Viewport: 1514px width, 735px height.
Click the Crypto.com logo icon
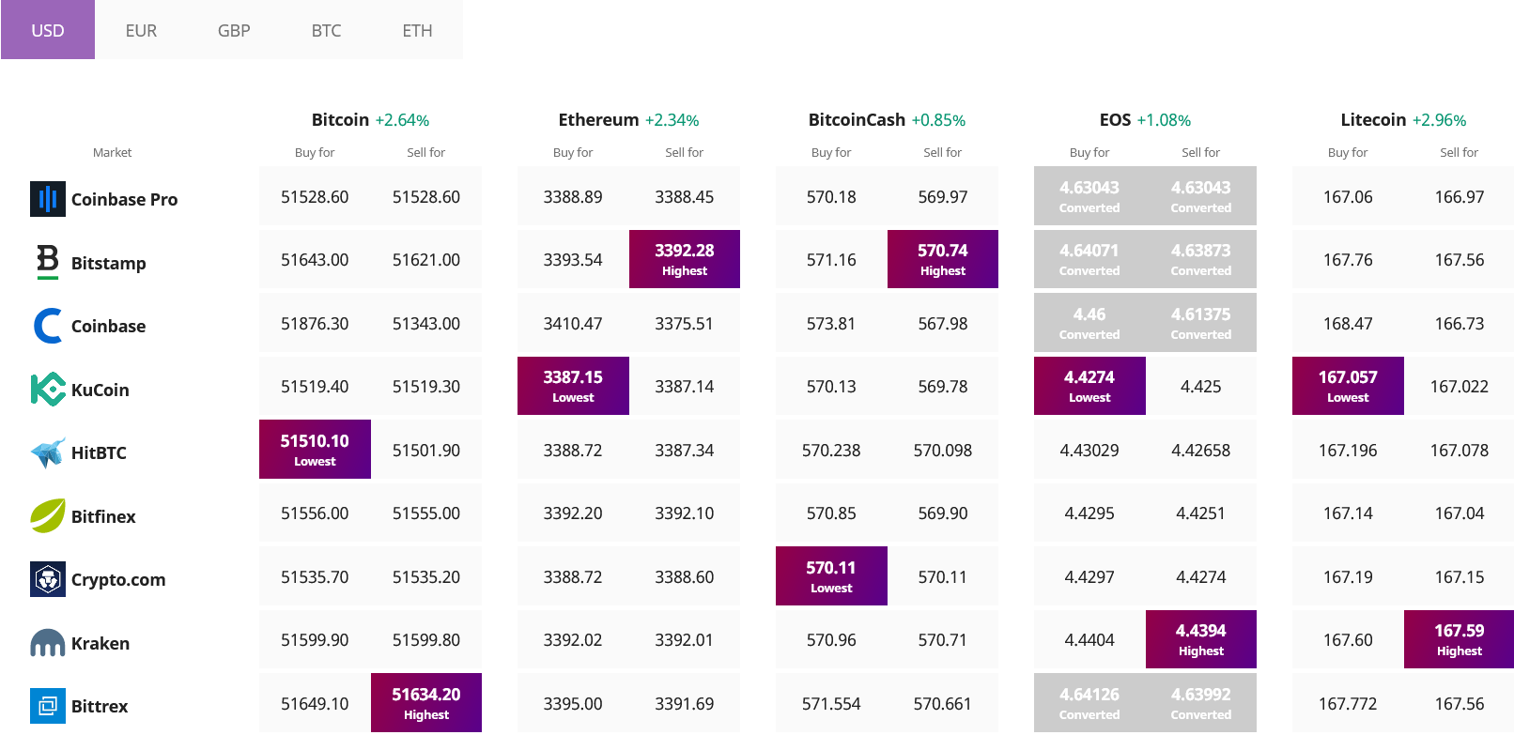pyautogui.click(x=48, y=579)
